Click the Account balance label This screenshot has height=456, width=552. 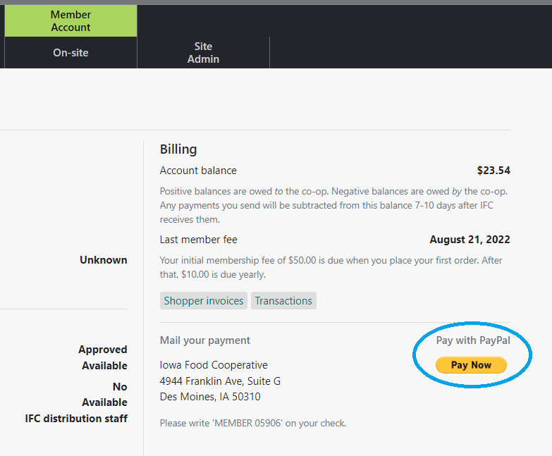tap(198, 171)
